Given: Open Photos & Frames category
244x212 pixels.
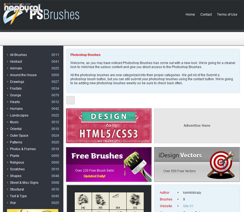Looking at the screenshot, I should click(x=23, y=149).
